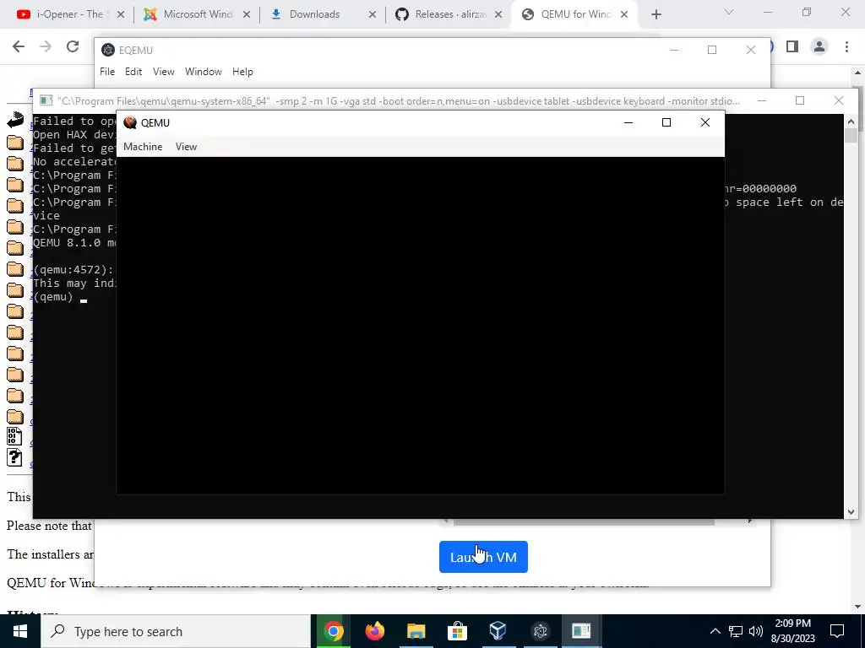This screenshot has height=648, width=865.
Task: Click the binary file icon in listing
Action: 14,436
